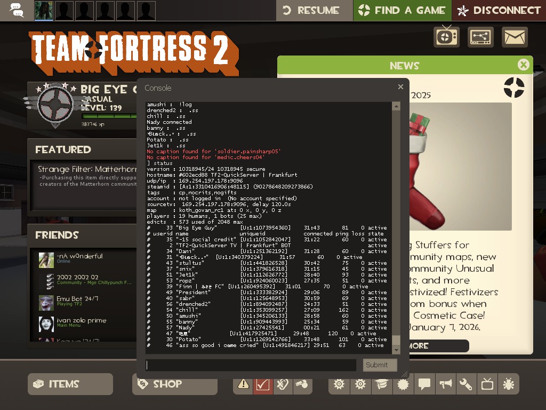Open the mail envelope notifications icon
546x410 pixels.
point(515,37)
